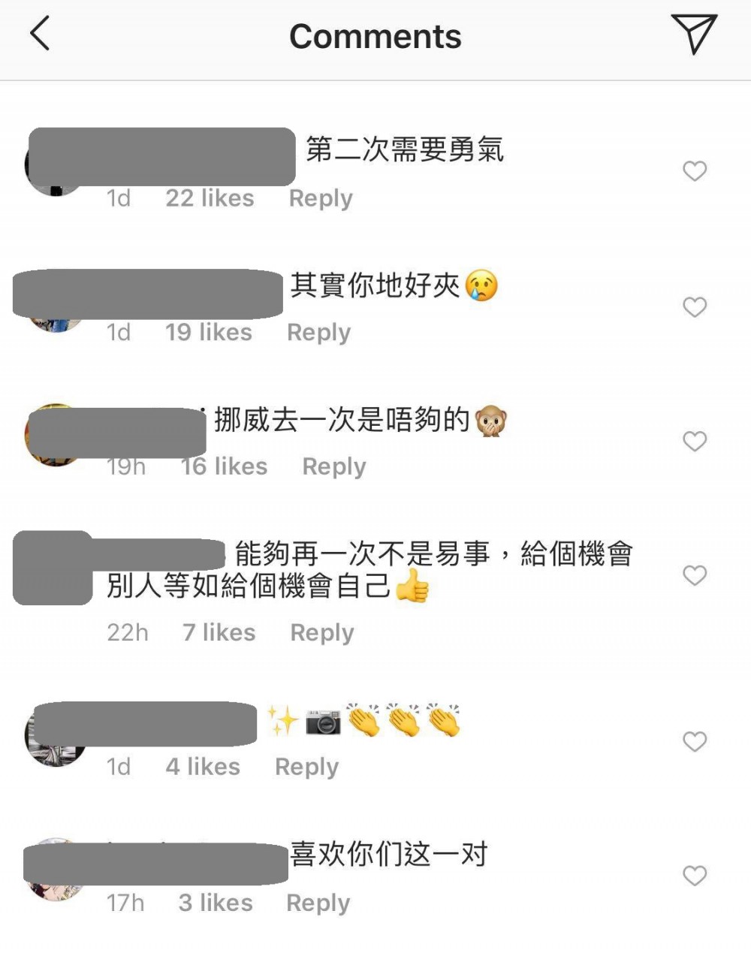Tap heart on the 能夠再一次不是易事 comment
This screenshot has height=953, width=751.
[x=695, y=576]
